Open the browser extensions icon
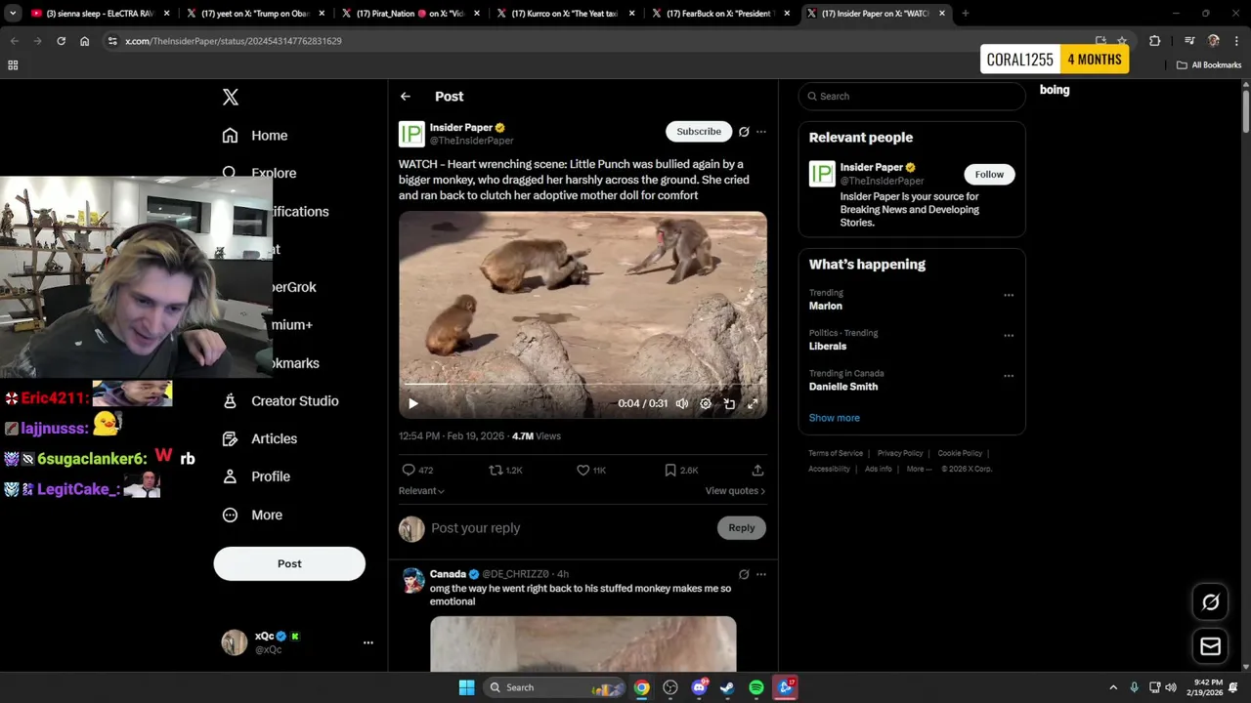This screenshot has width=1251, height=703. (x=1154, y=41)
